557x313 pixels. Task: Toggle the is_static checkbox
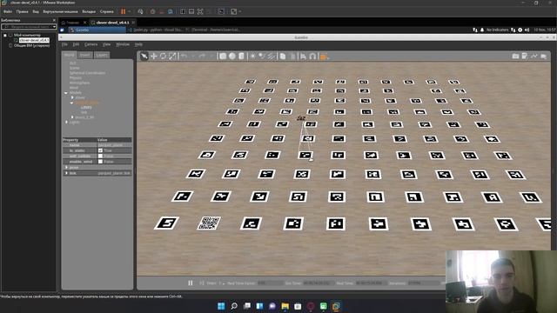click(x=101, y=150)
